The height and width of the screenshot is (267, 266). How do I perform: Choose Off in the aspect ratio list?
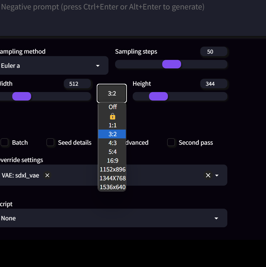(112, 107)
